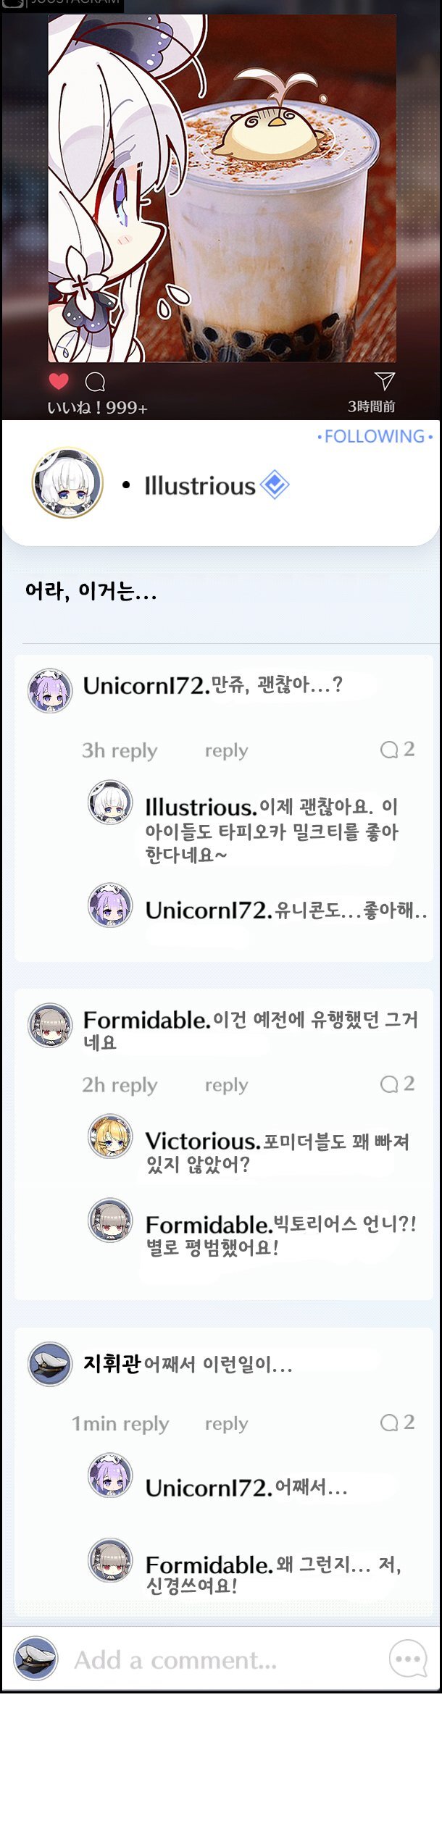Screen dimensions: 442x1847
Task: Open the bubble tea post image
Action: [222, 188]
